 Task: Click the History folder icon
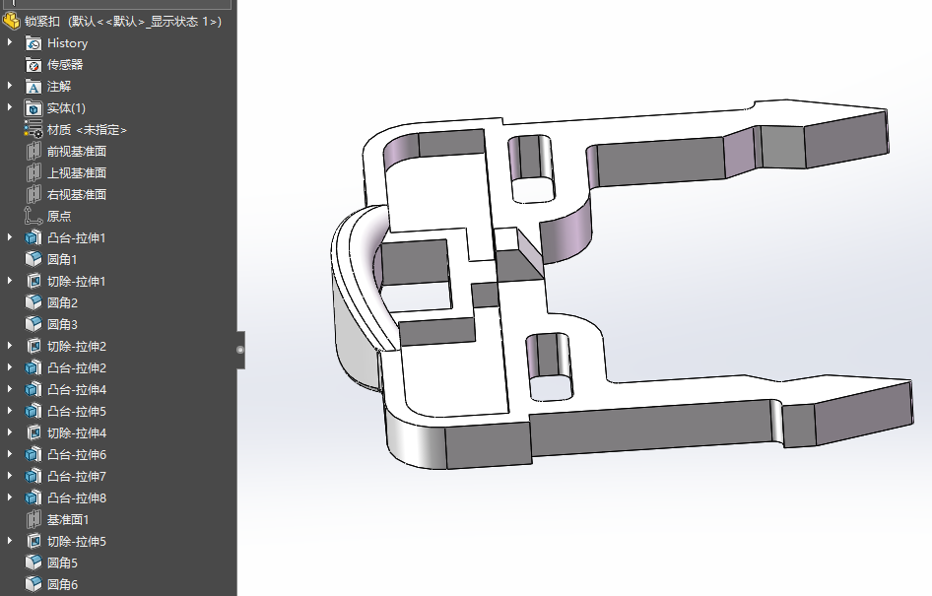click(x=33, y=43)
